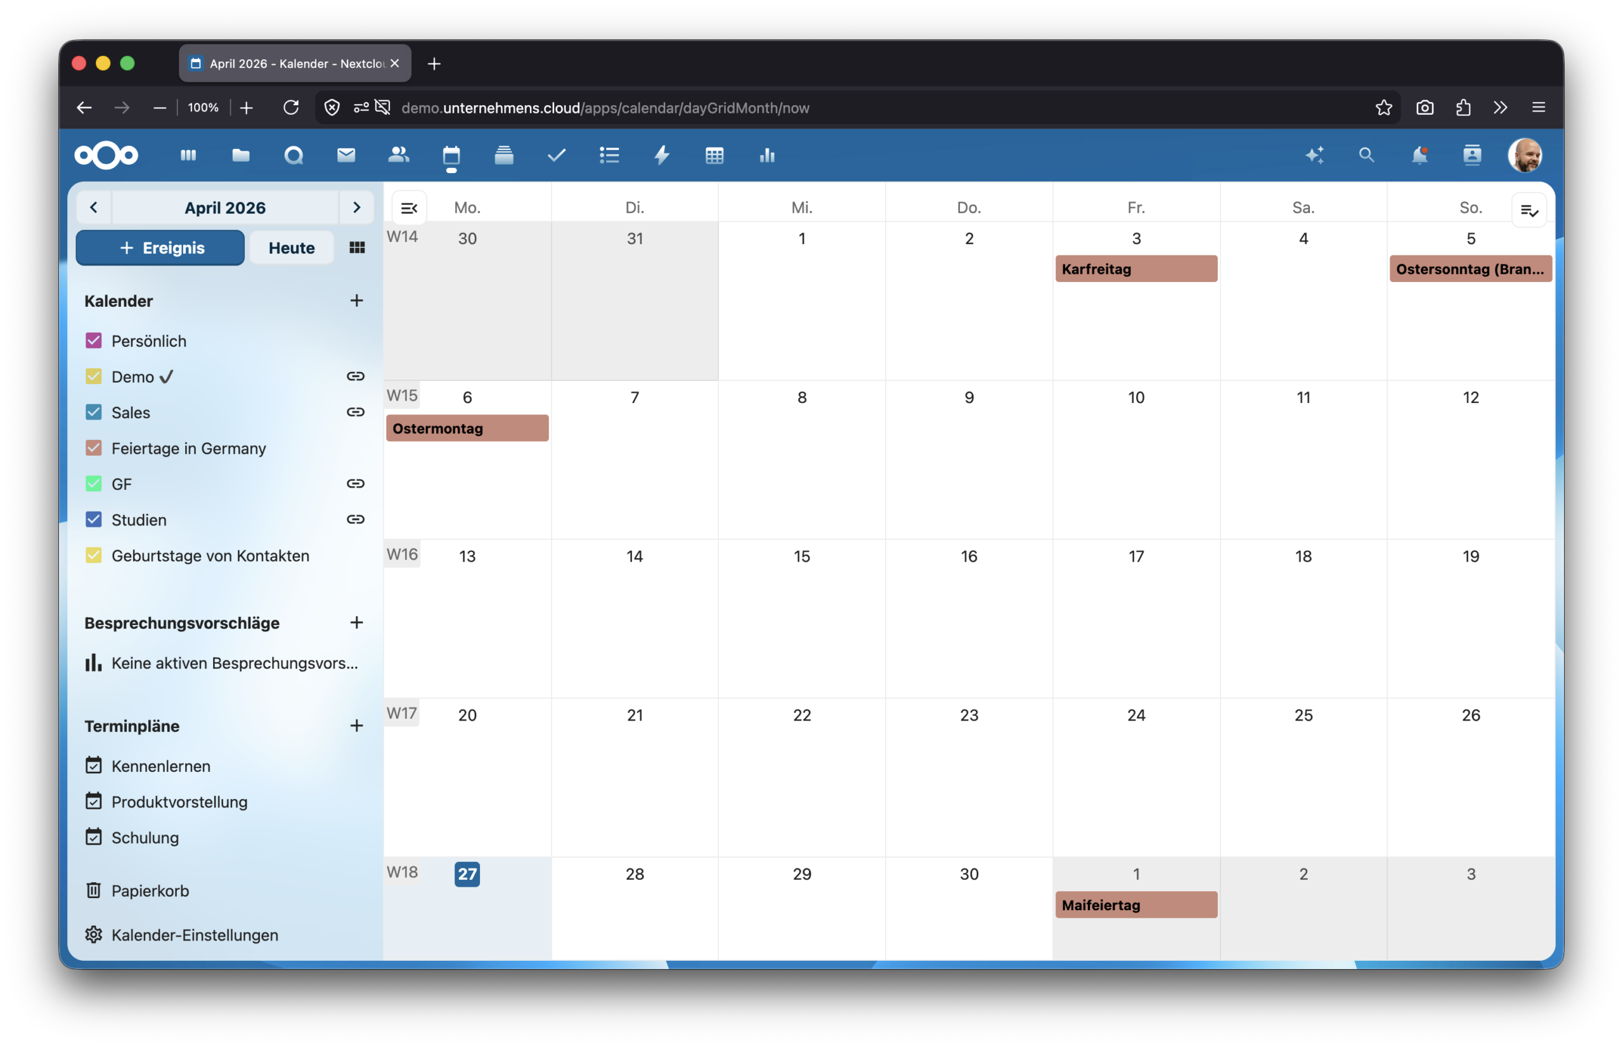Open notifications via the bell icon
The image size is (1623, 1047).
point(1419,155)
